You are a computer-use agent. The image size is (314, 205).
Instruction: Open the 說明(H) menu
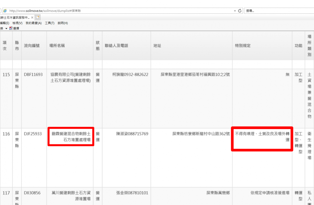pos(63,23)
